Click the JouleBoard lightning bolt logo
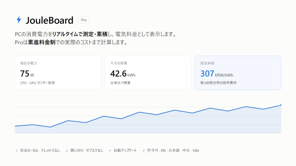 (x=19, y=20)
